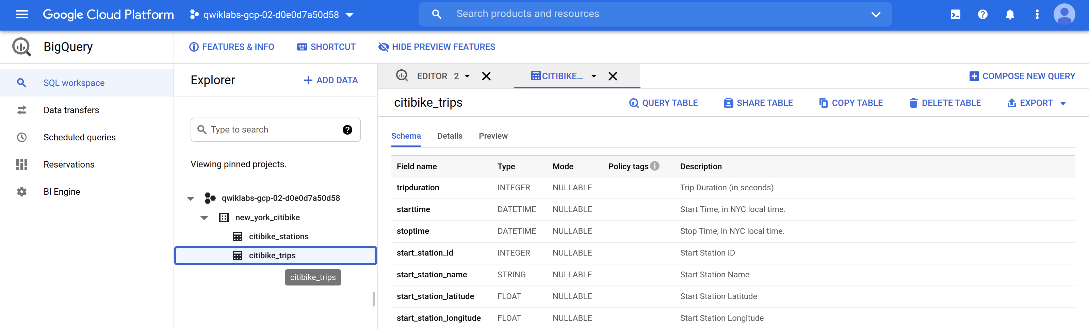Click the 'Trip Duration (in seconds)' description
This screenshot has width=1089, height=329.
coord(727,188)
